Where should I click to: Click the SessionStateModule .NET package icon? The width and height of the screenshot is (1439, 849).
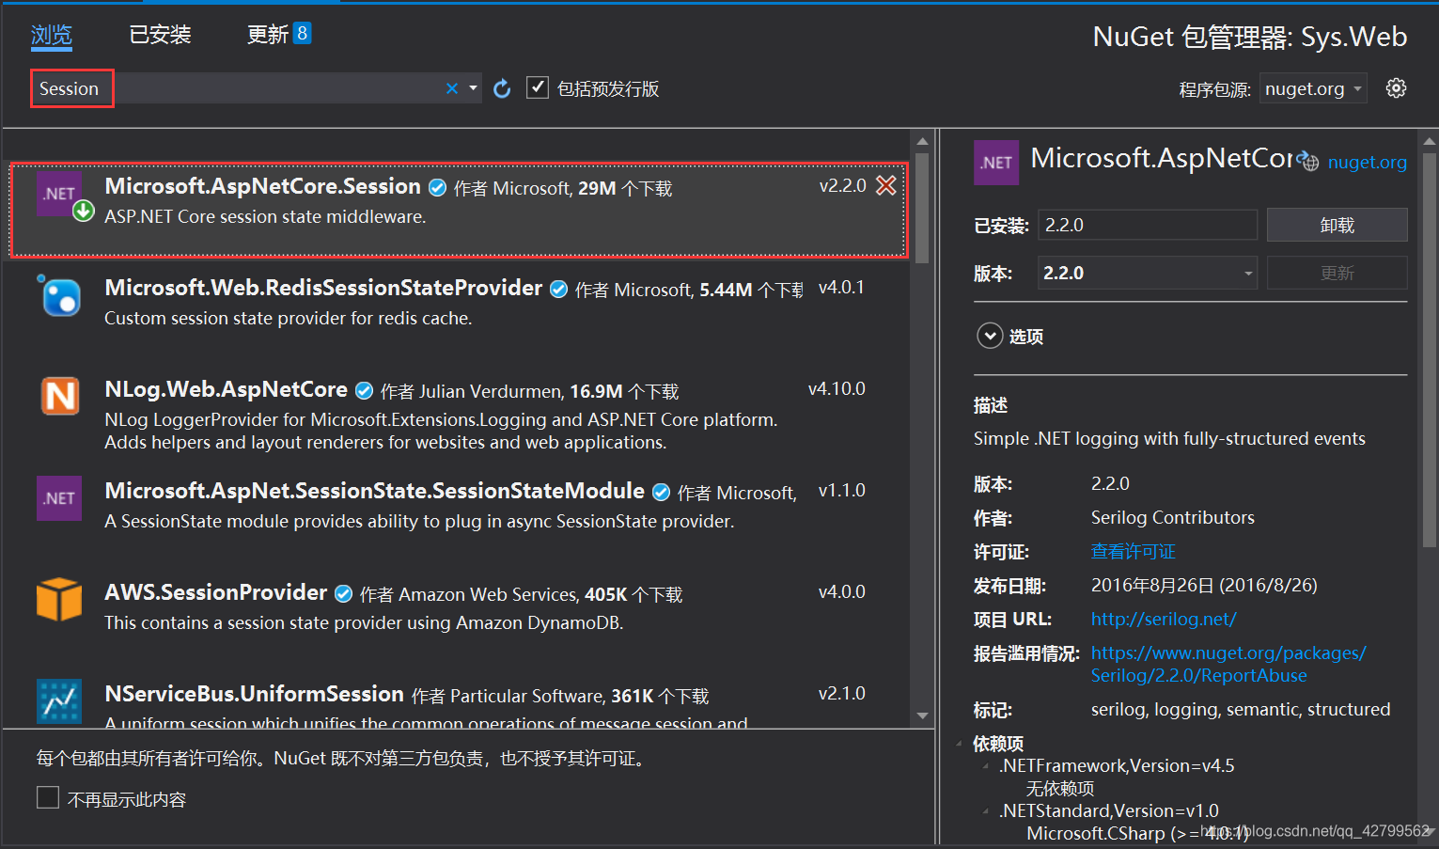pyautogui.click(x=59, y=498)
